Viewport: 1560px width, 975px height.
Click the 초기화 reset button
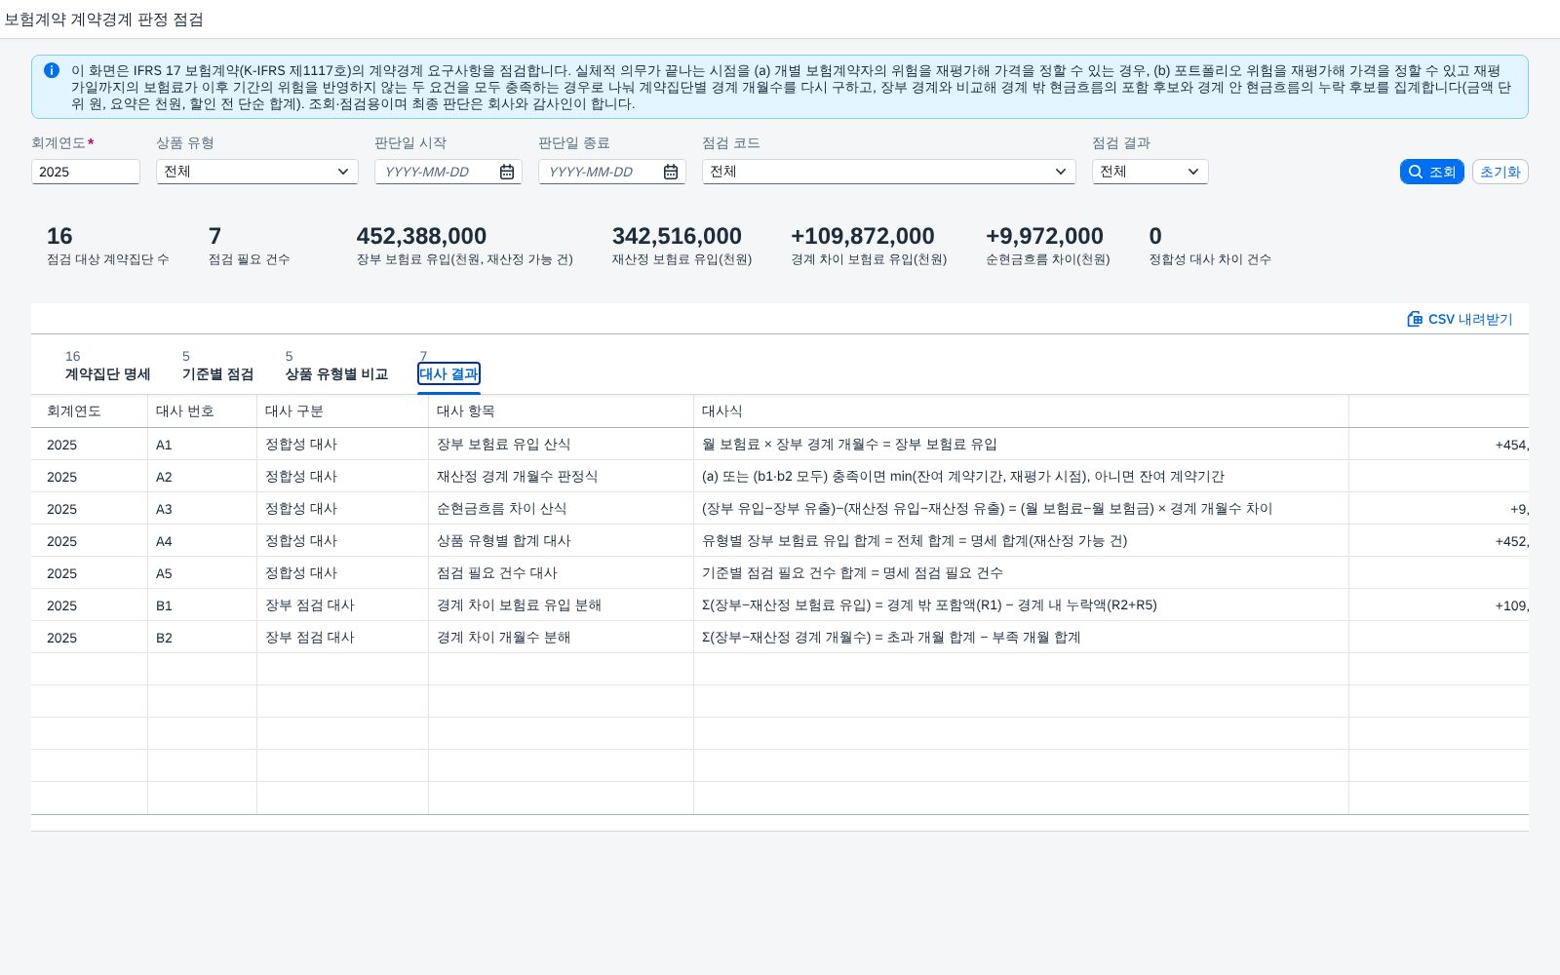(1500, 172)
